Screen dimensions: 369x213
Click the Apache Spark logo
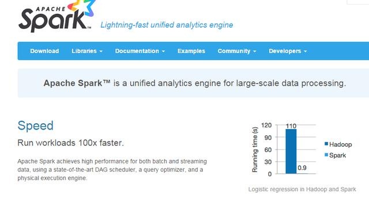pyautogui.click(x=57, y=16)
